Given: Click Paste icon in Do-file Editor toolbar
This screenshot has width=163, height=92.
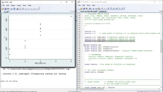Looking at the screenshot, I should coord(99,8).
